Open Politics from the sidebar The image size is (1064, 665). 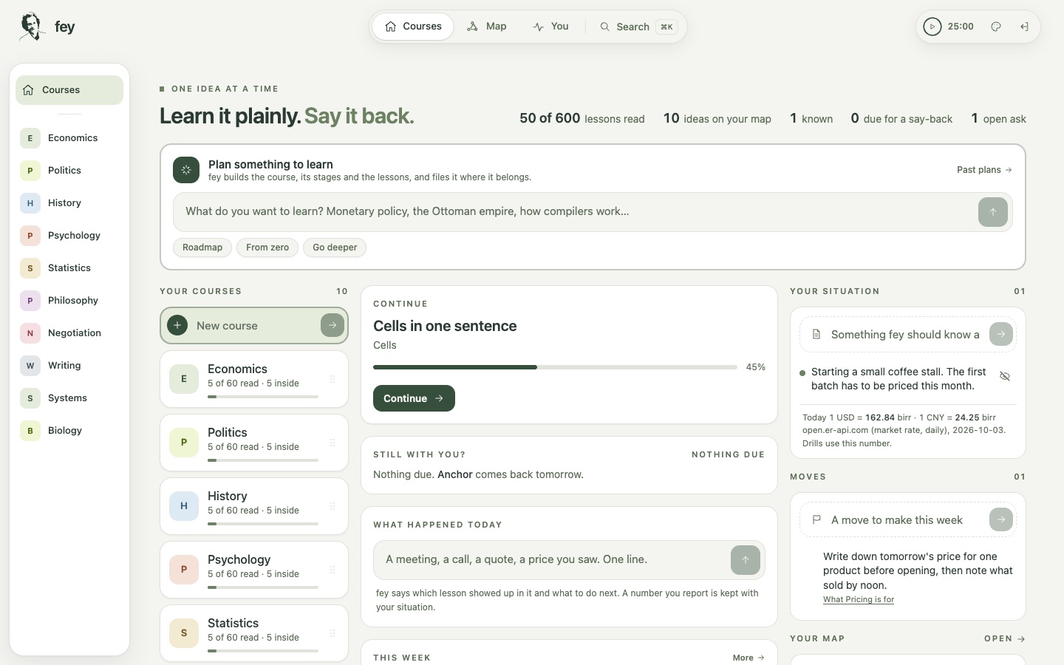pyautogui.click(x=69, y=171)
